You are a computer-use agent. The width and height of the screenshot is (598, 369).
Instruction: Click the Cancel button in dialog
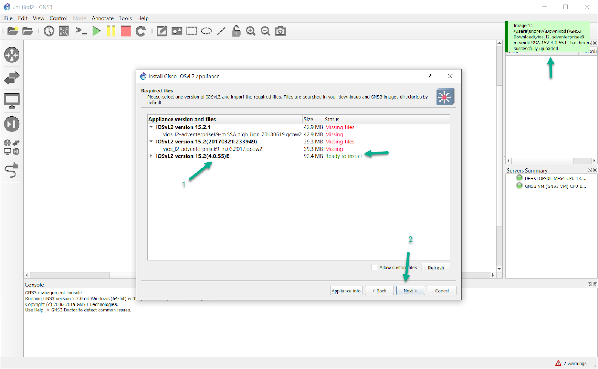442,291
